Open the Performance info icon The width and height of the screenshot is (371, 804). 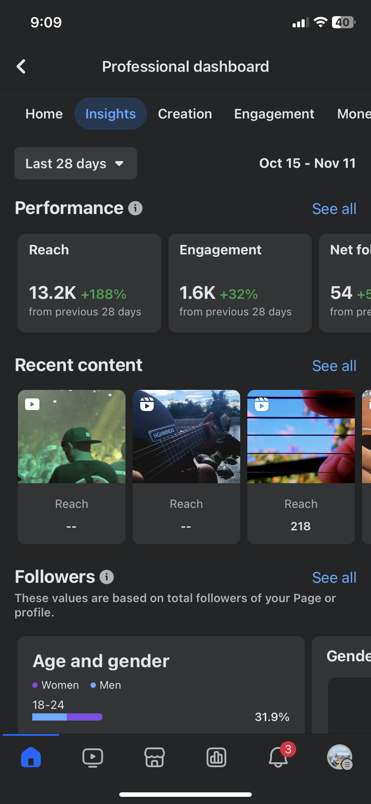coord(135,208)
